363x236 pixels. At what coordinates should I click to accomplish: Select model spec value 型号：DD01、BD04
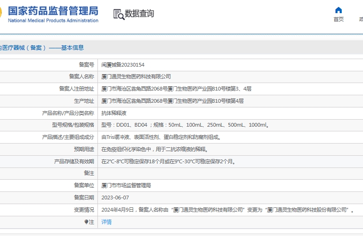click(x=124, y=125)
